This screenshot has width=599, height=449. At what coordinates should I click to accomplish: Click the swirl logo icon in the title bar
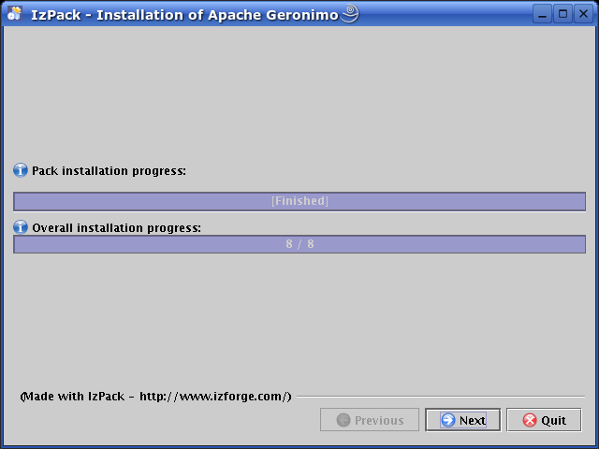tap(349, 13)
